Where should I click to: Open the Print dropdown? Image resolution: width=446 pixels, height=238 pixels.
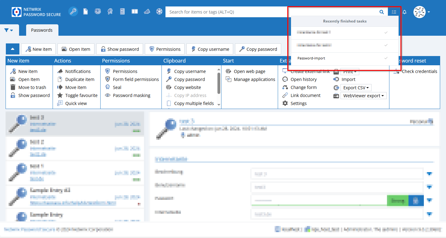coord(350,72)
